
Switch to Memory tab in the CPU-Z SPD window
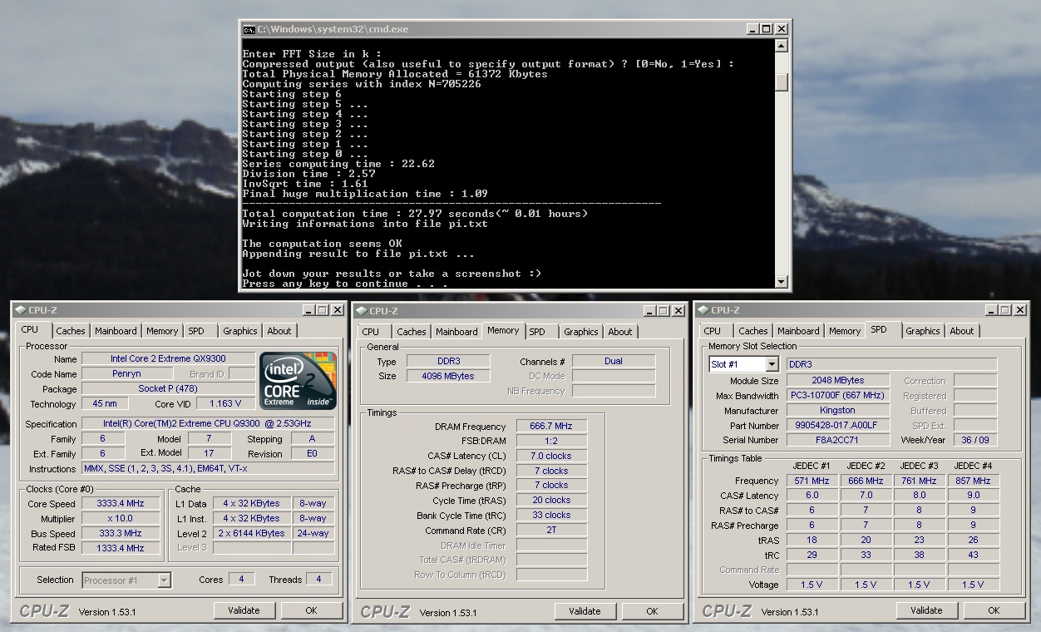pos(845,331)
